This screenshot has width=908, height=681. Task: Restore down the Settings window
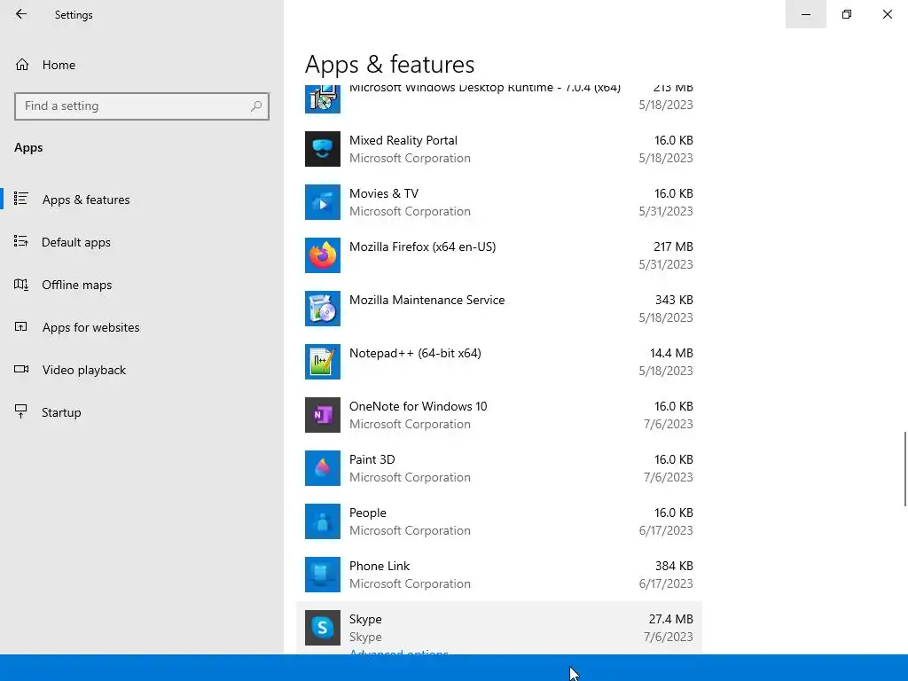coord(847,14)
